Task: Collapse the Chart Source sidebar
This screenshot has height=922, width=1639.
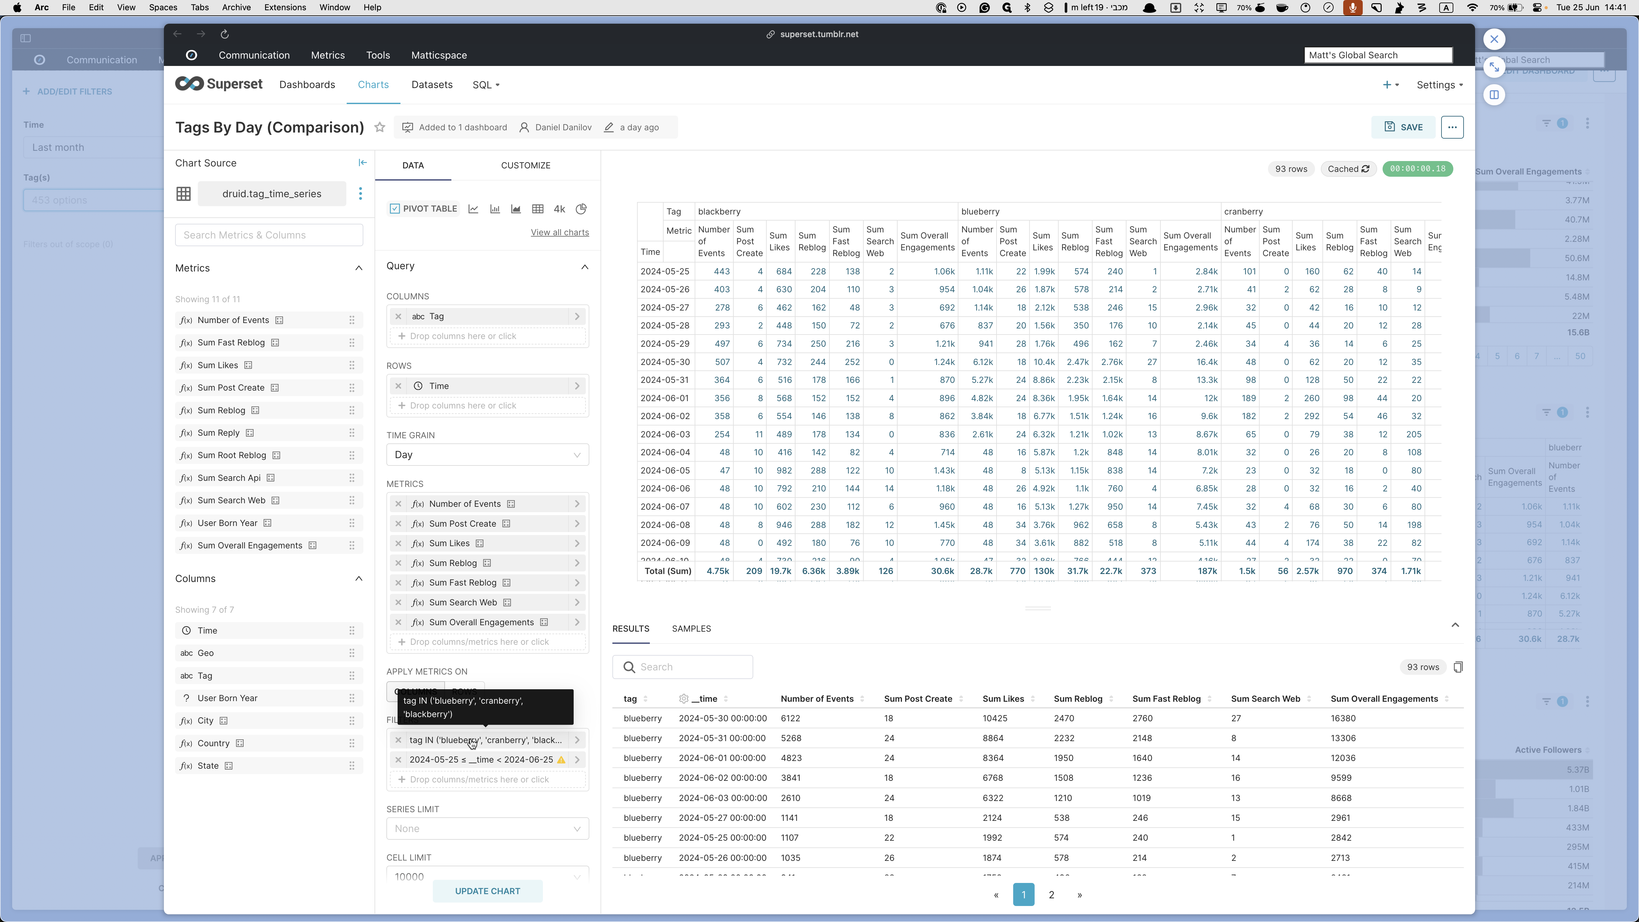Action: point(363,163)
